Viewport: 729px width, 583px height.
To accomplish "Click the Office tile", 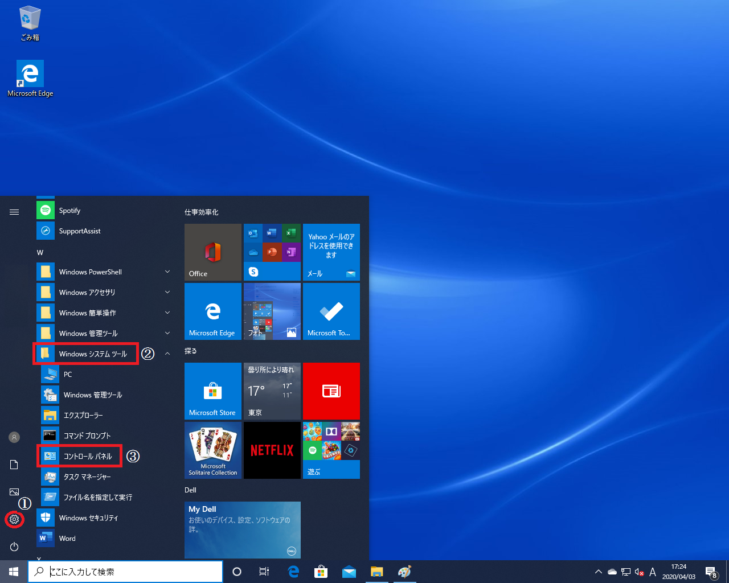I will click(x=213, y=252).
